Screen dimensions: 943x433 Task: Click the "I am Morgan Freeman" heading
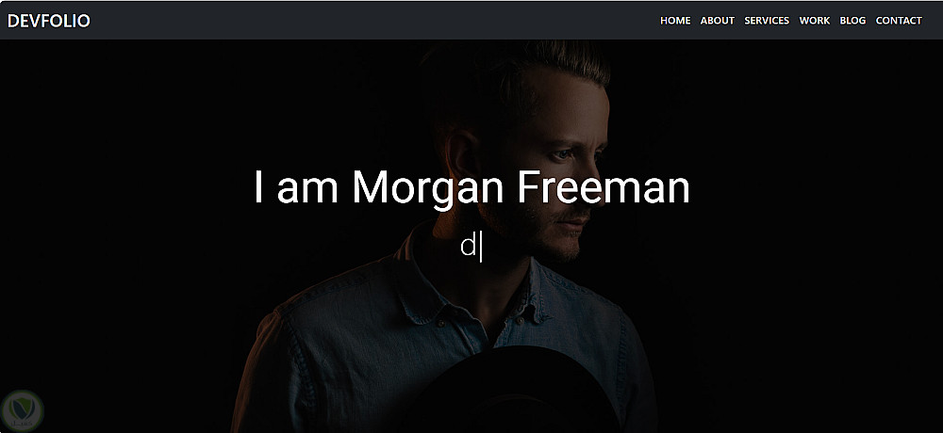pyautogui.click(x=471, y=188)
